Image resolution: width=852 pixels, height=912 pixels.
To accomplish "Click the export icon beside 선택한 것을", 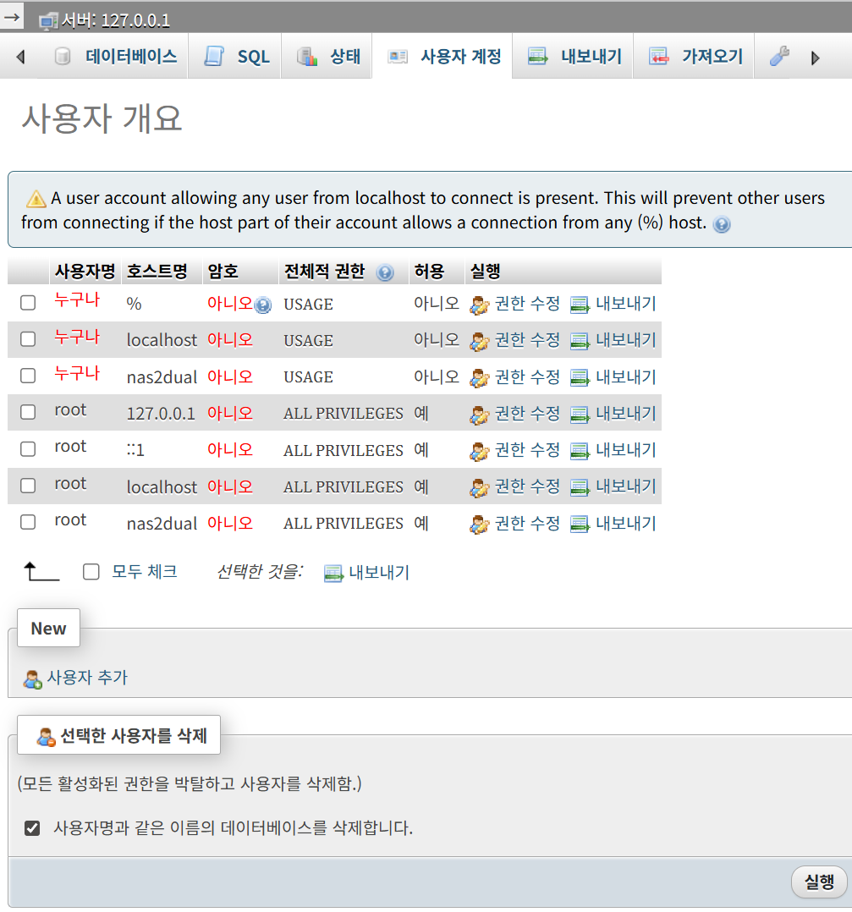I will click(332, 573).
